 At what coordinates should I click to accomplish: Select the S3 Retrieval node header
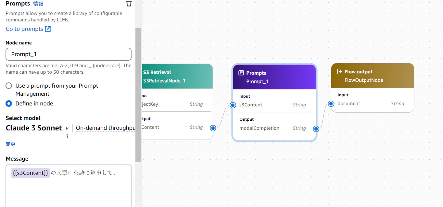[177, 76]
